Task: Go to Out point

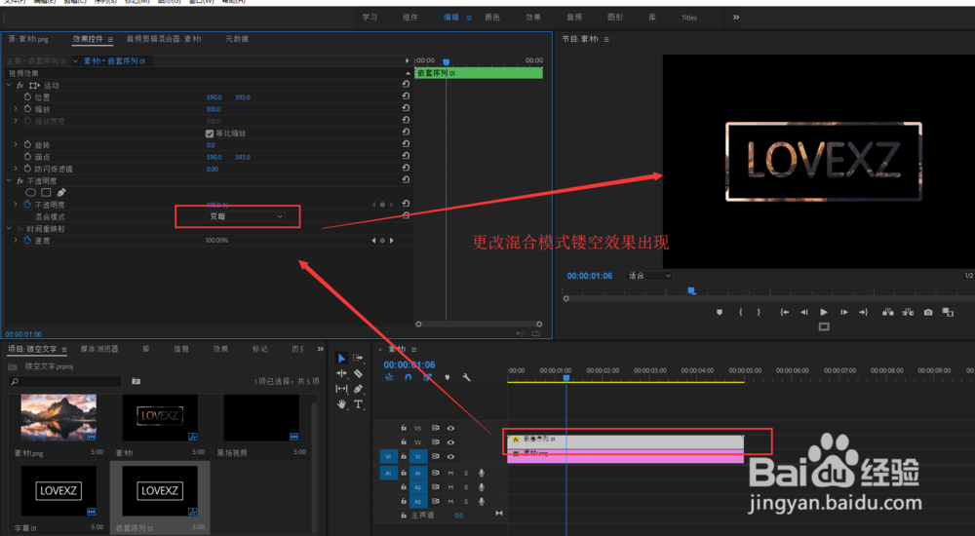Action: (x=863, y=312)
